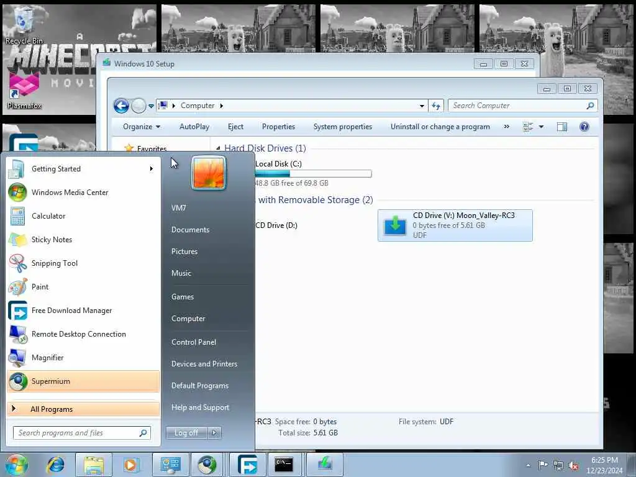Open Sticky Notes
636x477 pixels.
(x=83, y=239)
